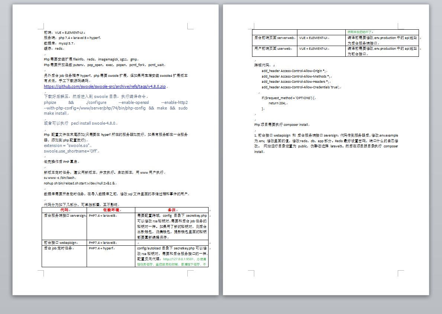Viewport: 442px width, 314px height.
Task: Click the PHP7.4 + hyperf table cell
Action: pyautogui.click(x=111, y=256)
